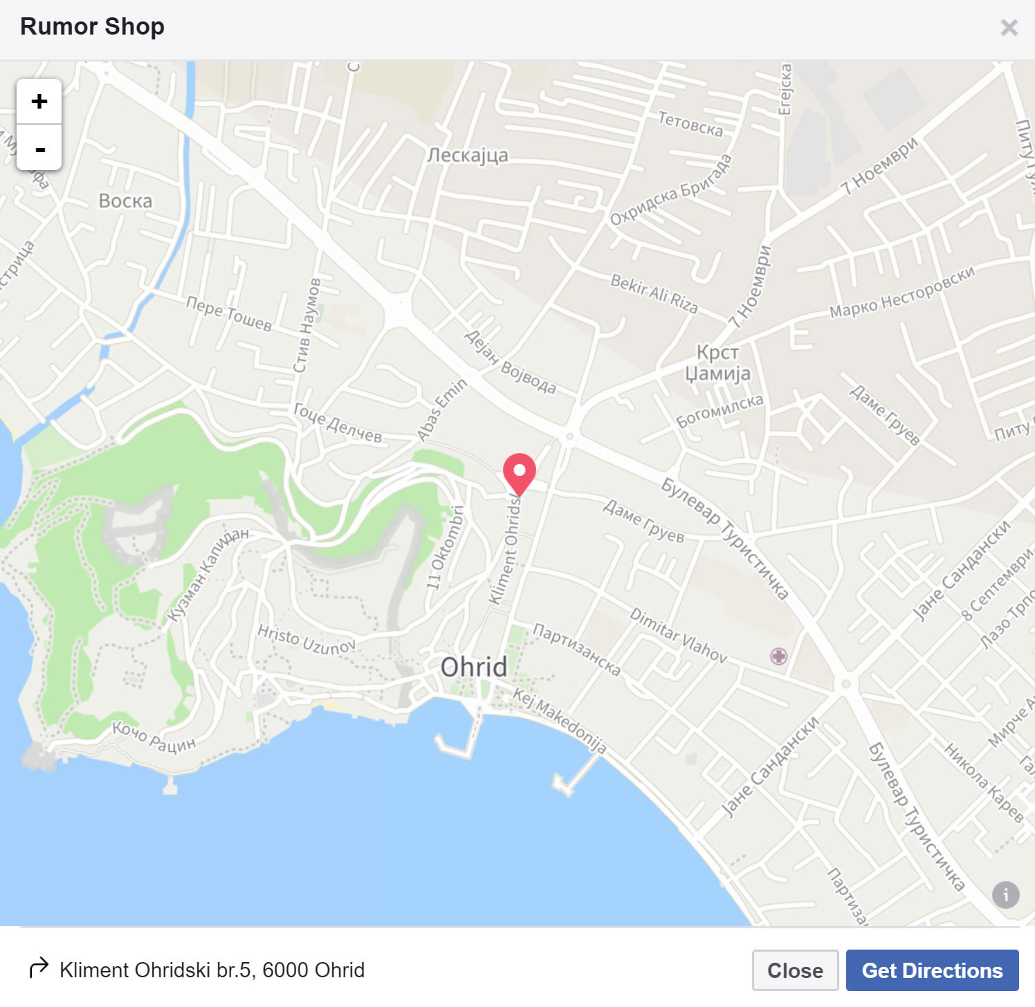Click the Dimitar Vlahov street label
1035x1007 pixels.
point(678,635)
